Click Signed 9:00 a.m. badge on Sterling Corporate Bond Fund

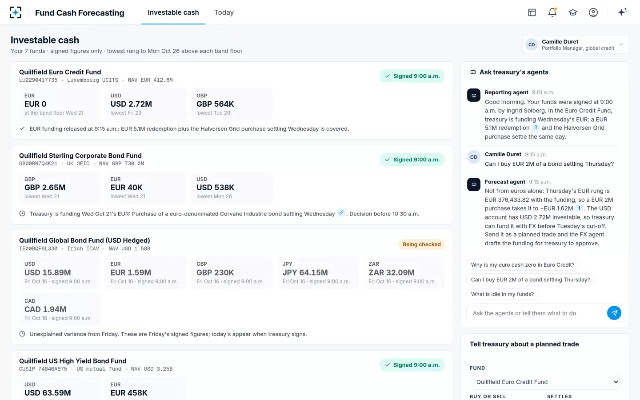412,160
